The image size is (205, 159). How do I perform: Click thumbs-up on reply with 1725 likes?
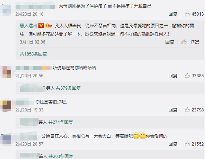point(184,42)
